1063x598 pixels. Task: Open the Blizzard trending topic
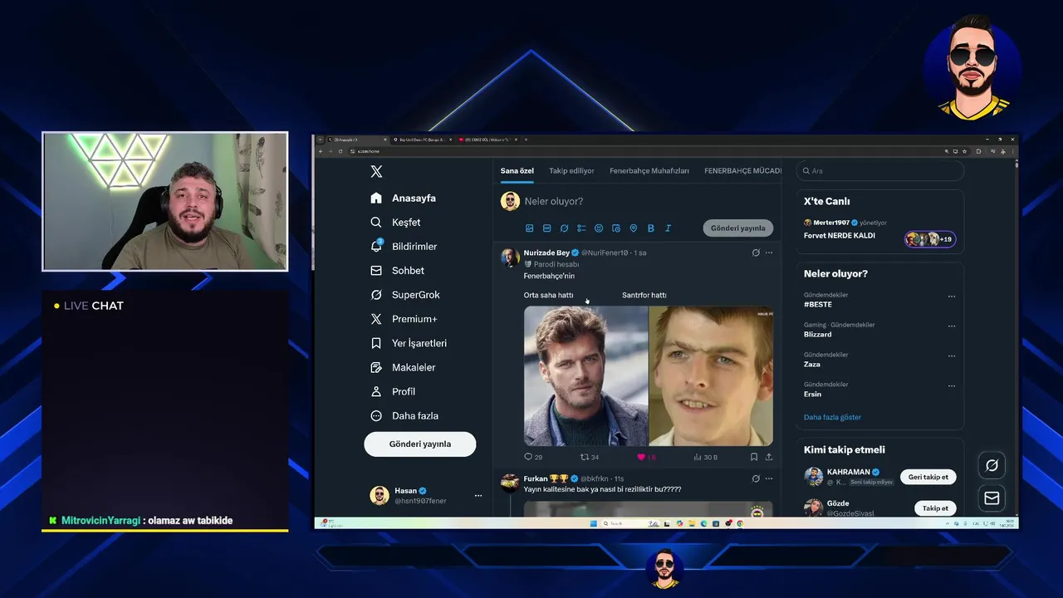[x=818, y=335]
